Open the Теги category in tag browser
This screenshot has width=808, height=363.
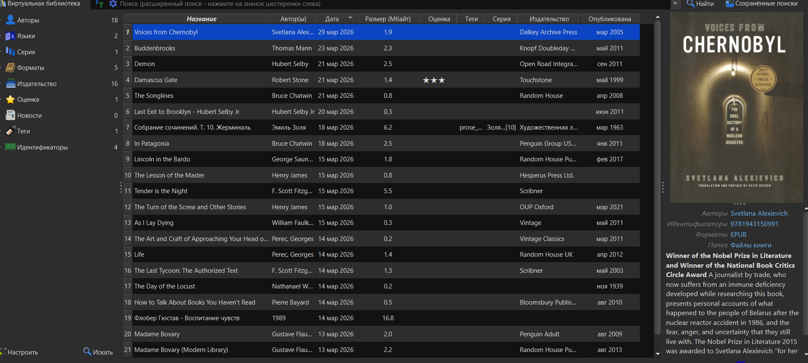coord(23,131)
